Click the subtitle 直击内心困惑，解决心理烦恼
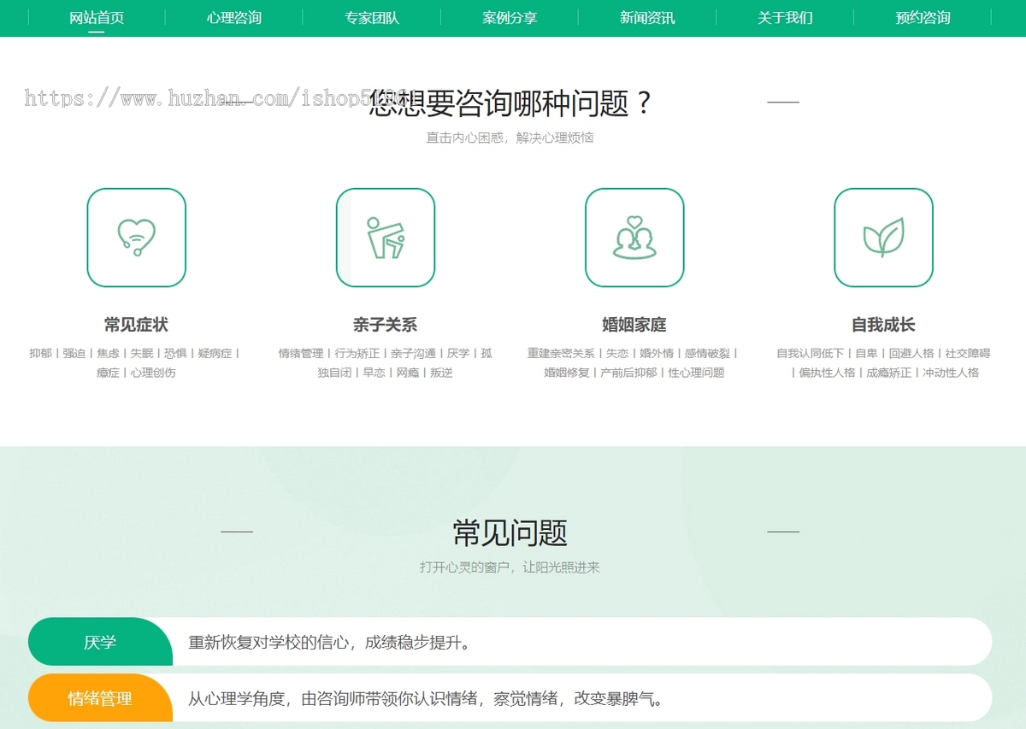The height and width of the screenshot is (729, 1026). pos(510,137)
